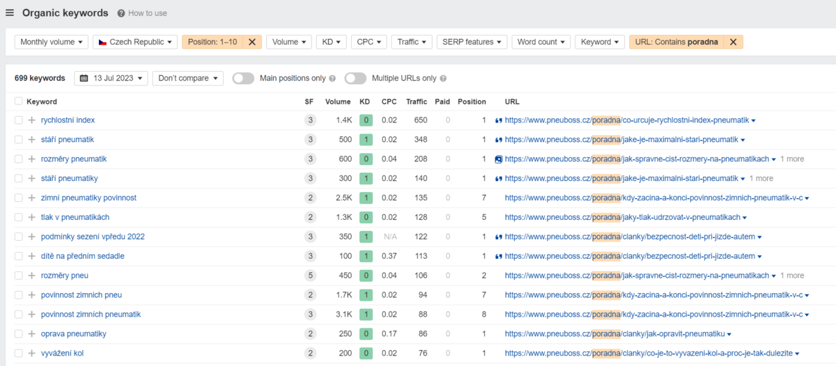Open the Don't compare dropdown

point(187,79)
